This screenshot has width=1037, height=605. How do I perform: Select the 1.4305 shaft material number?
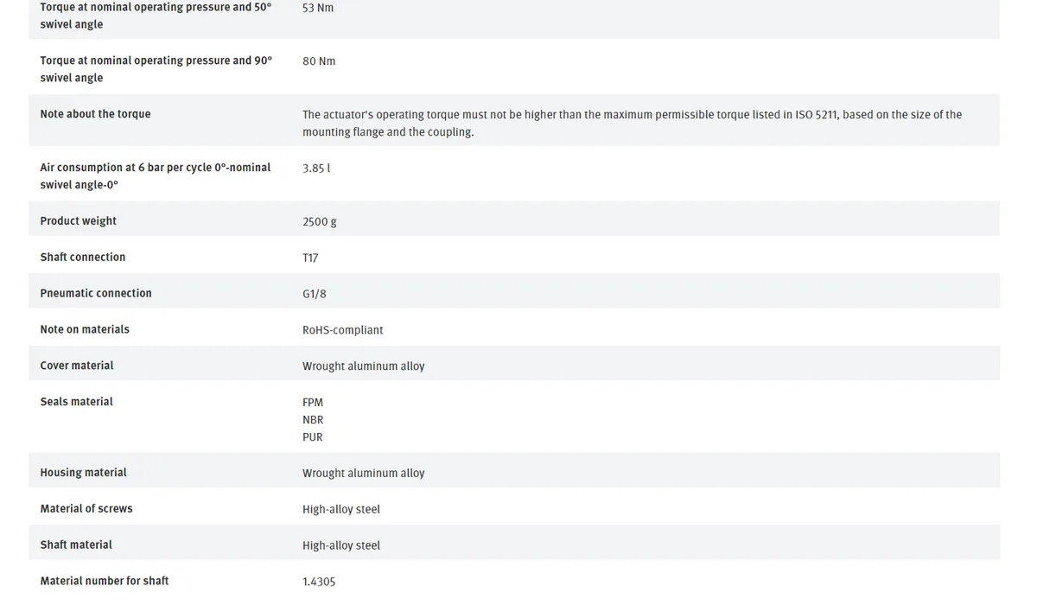[319, 582]
